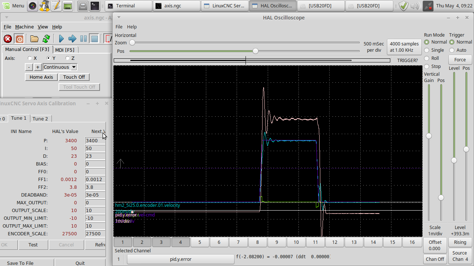Select Z axis radio button
This screenshot has width=474, height=266.
tap(67, 58)
